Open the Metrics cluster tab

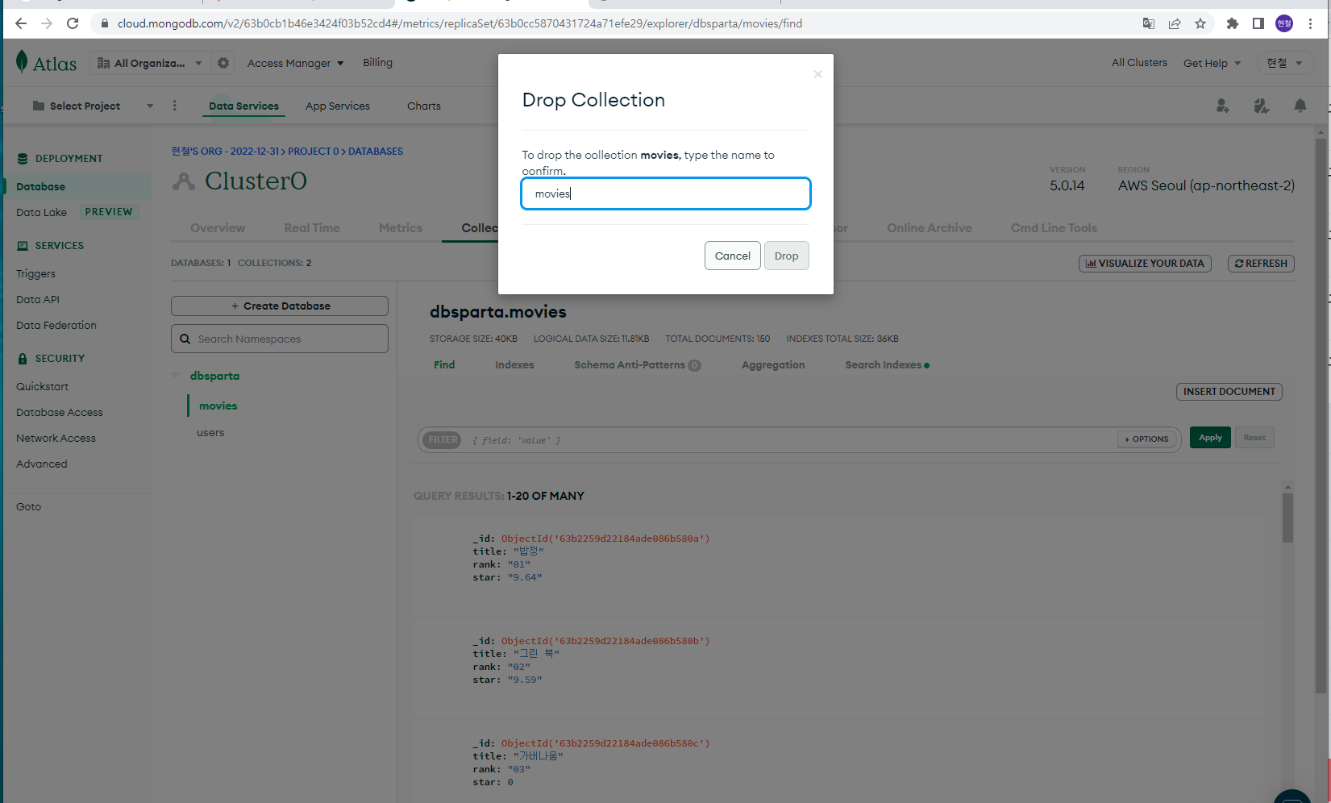point(401,228)
